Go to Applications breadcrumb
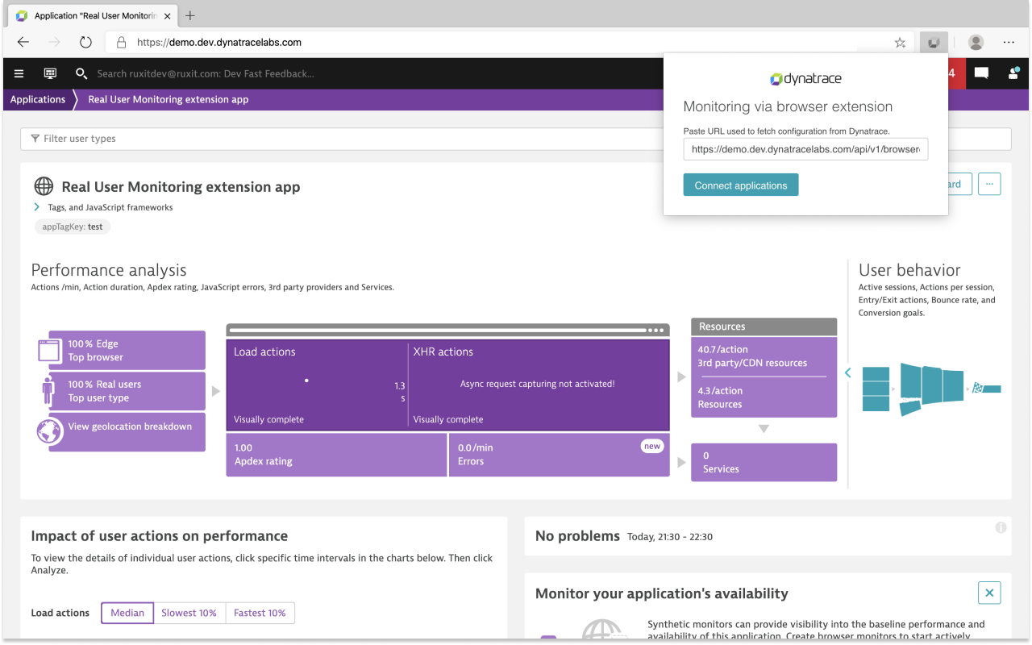Screen dimensions: 1032x645 tap(38, 100)
